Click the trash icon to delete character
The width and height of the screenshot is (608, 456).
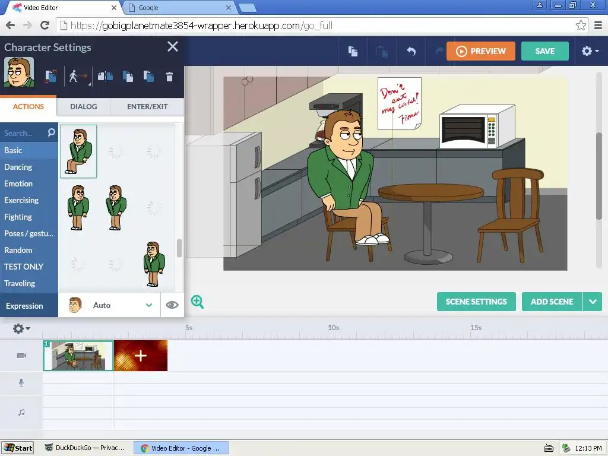click(169, 77)
